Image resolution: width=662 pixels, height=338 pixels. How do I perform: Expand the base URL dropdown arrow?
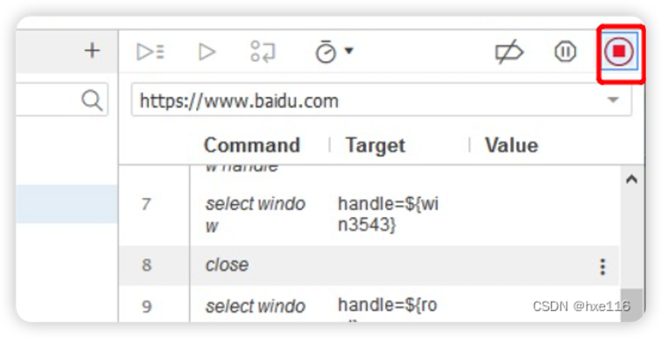[x=613, y=100]
